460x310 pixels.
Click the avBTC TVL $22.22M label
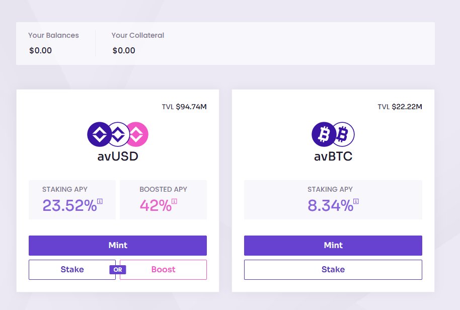[400, 107]
